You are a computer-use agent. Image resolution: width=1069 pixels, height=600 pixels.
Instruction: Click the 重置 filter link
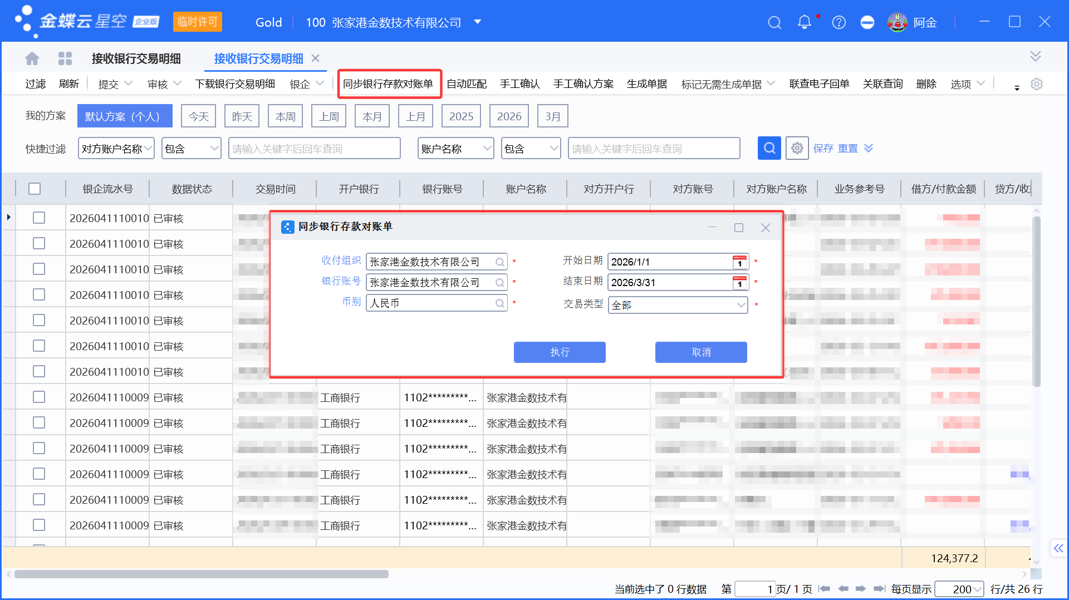pos(848,149)
